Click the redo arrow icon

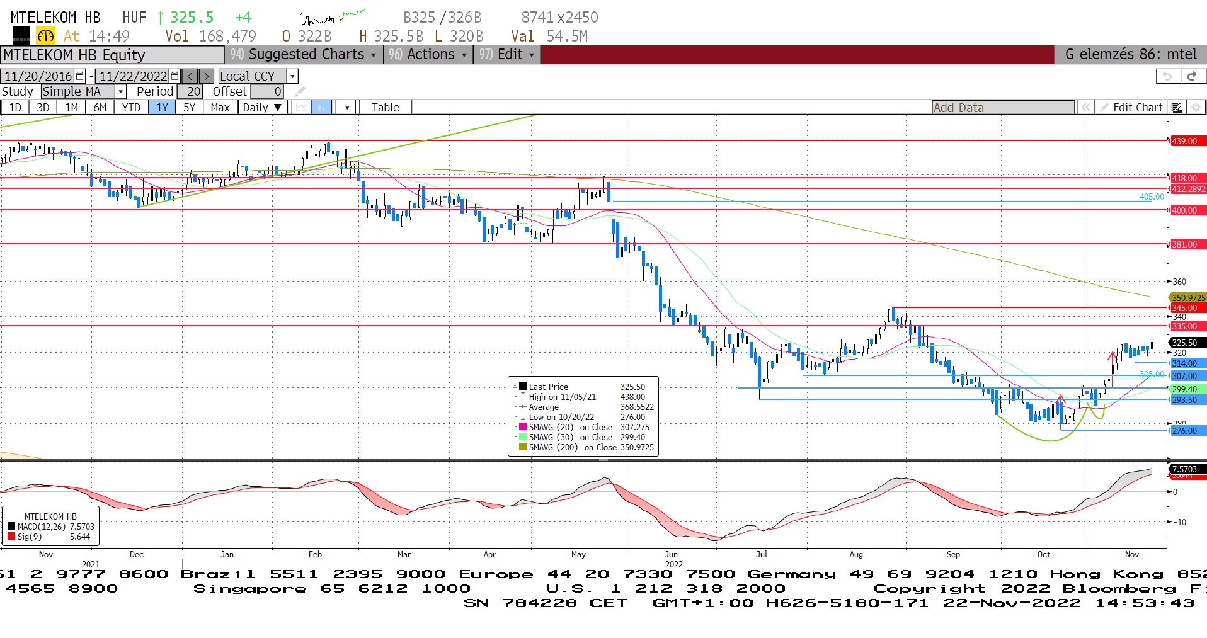(x=1192, y=76)
